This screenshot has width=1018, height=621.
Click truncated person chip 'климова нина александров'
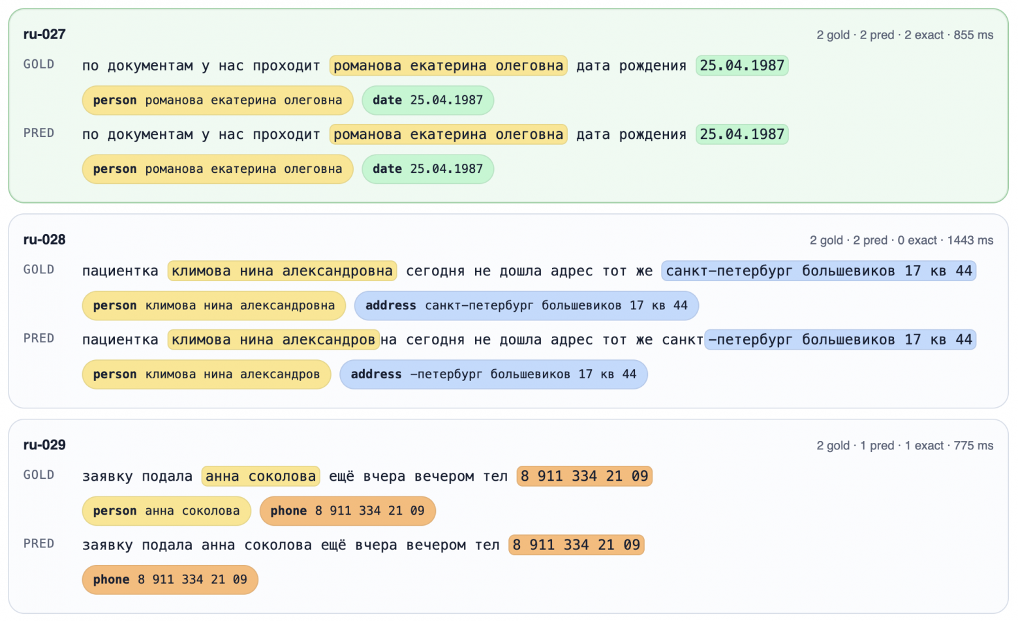coord(206,374)
